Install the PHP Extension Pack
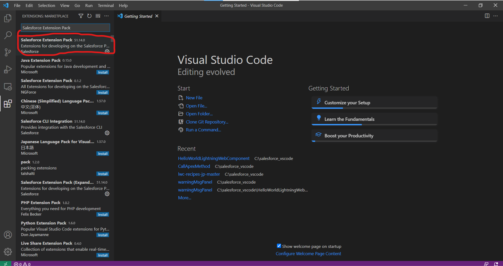 [x=103, y=215]
